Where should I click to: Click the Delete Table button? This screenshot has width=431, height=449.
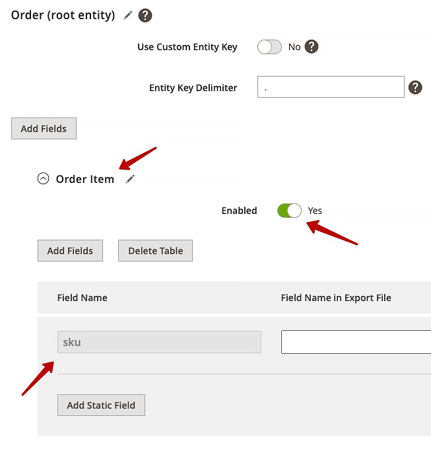155,251
